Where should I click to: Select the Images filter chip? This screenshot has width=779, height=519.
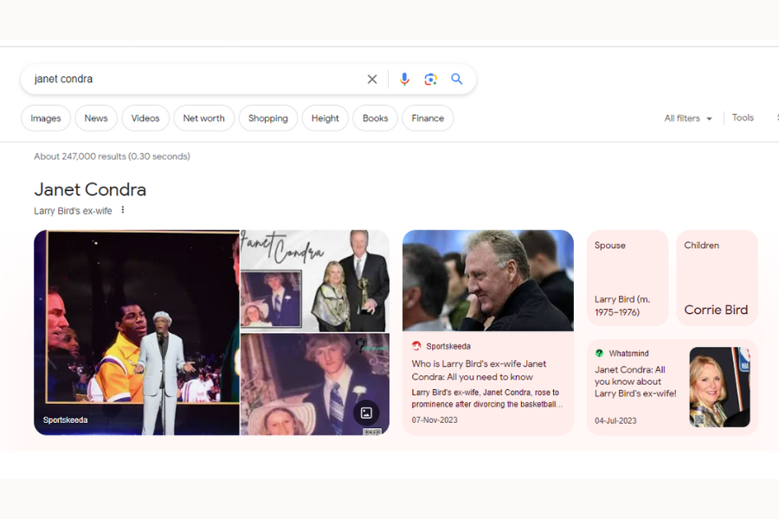46,119
